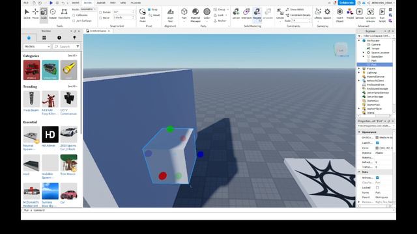The height and width of the screenshot is (234, 417).
Task: Start playtest with the blue play arrow
Action: point(51,3)
